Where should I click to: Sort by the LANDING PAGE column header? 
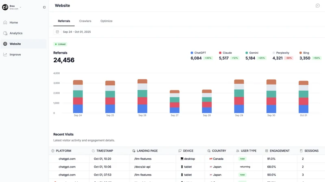(147, 151)
